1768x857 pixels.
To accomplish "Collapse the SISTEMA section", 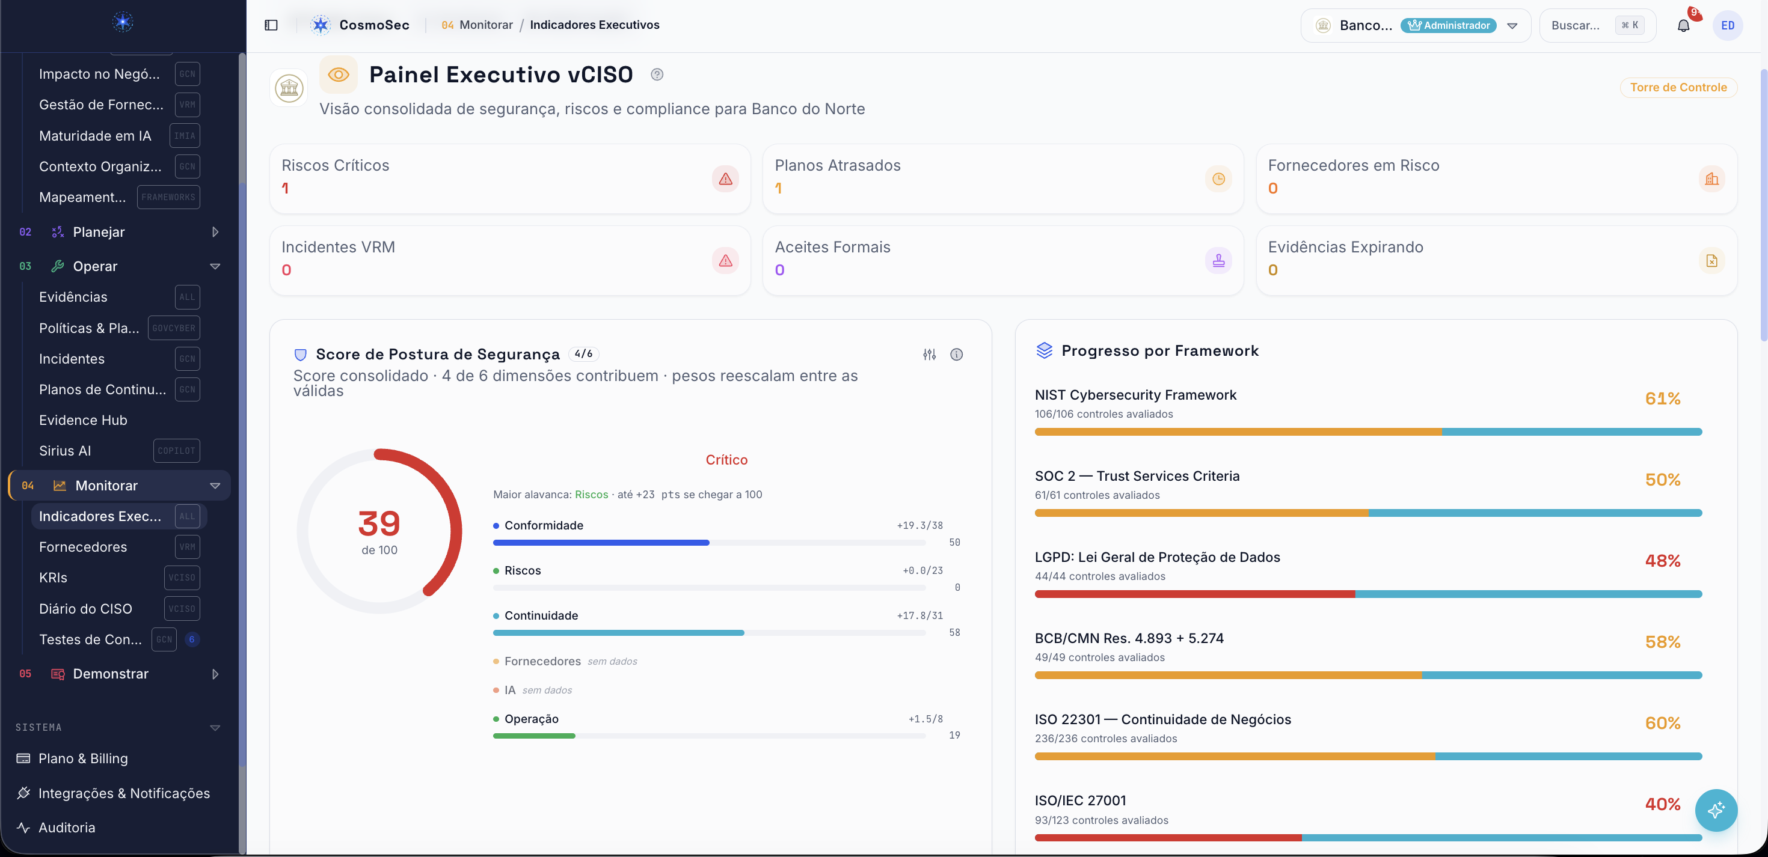I will coord(215,727).
